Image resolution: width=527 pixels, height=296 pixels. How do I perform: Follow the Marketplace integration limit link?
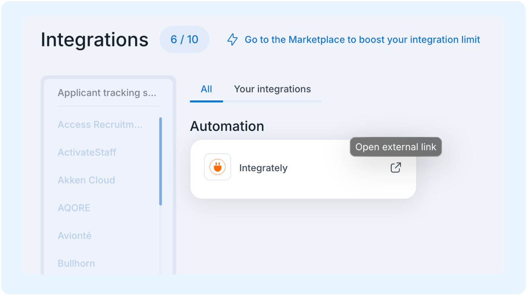click(x=362, y=40)
